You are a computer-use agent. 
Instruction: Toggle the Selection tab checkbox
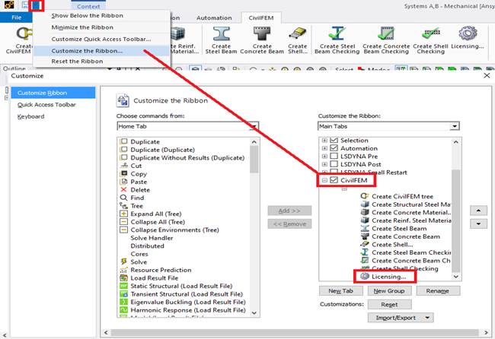click(x=334, y=140)
